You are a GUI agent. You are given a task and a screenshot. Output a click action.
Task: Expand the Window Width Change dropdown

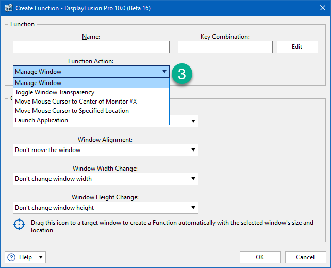(x=106, y=179)
